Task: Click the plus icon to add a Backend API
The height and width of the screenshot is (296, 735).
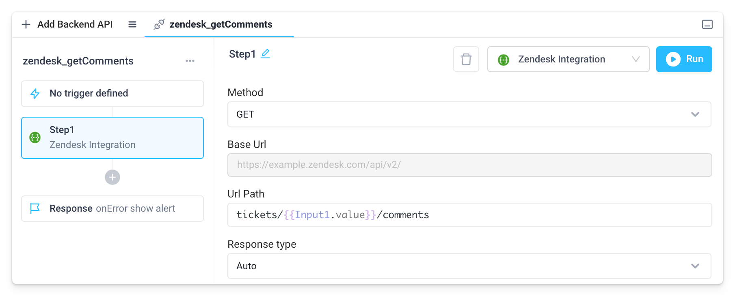Action: point(26,24)
